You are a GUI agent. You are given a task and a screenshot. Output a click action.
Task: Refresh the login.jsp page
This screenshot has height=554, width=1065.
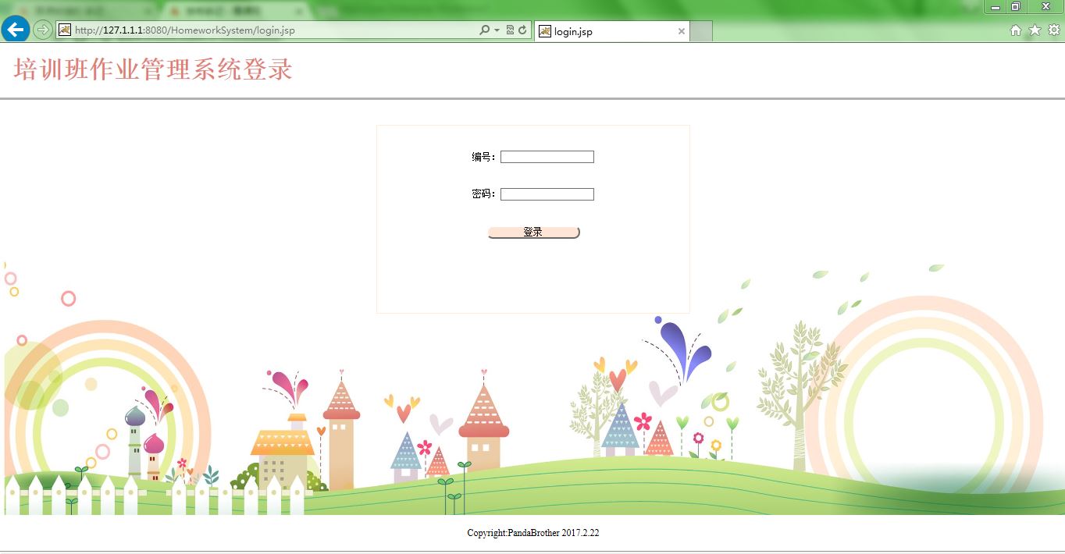[x=522, y=30]
